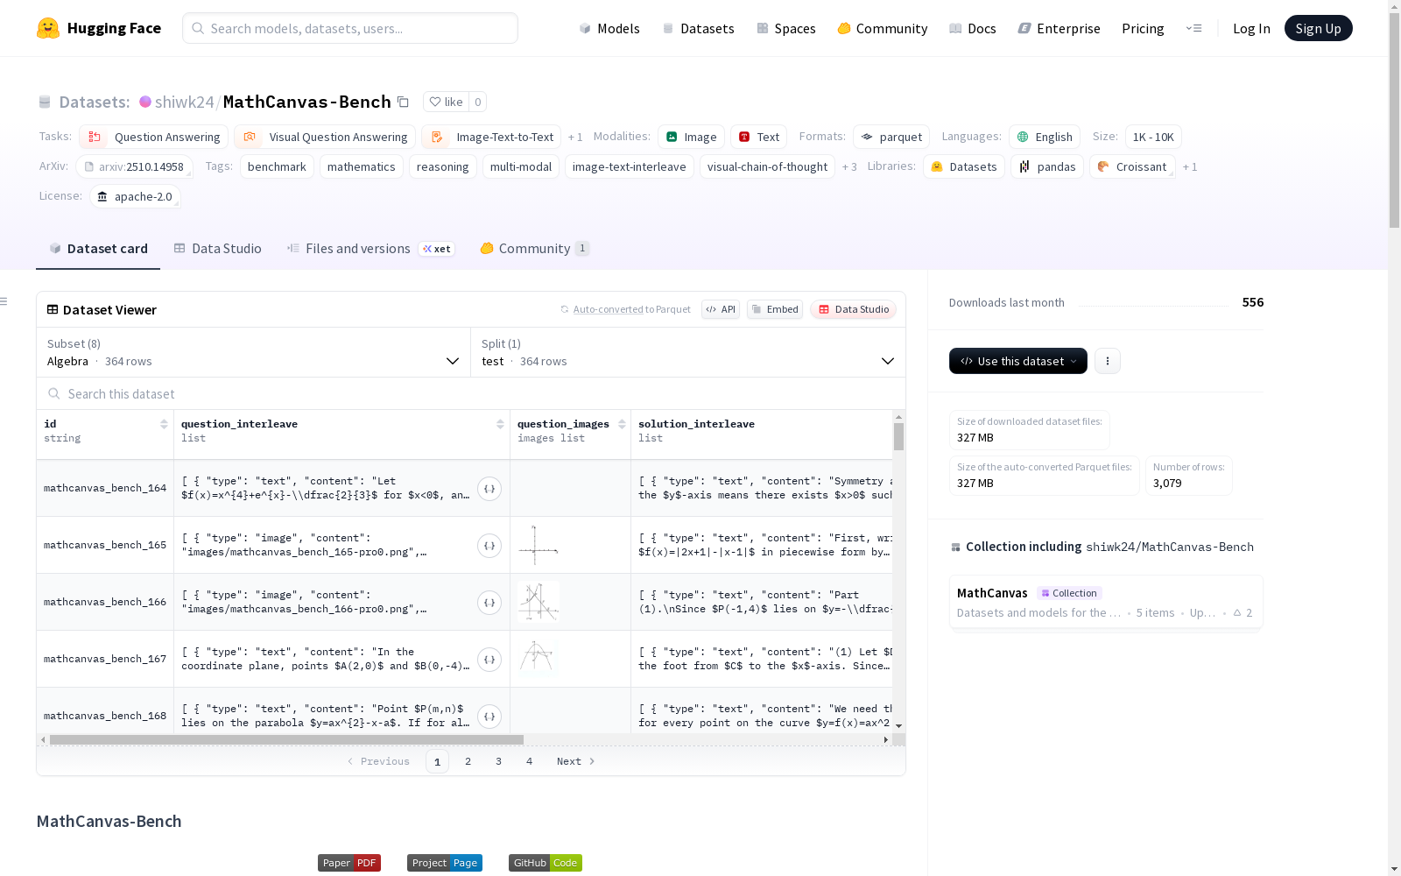Image resolution: width=1401 pixels, height=876 pixels.
Task: Open the Models menu item
Action: coord(609,28)
